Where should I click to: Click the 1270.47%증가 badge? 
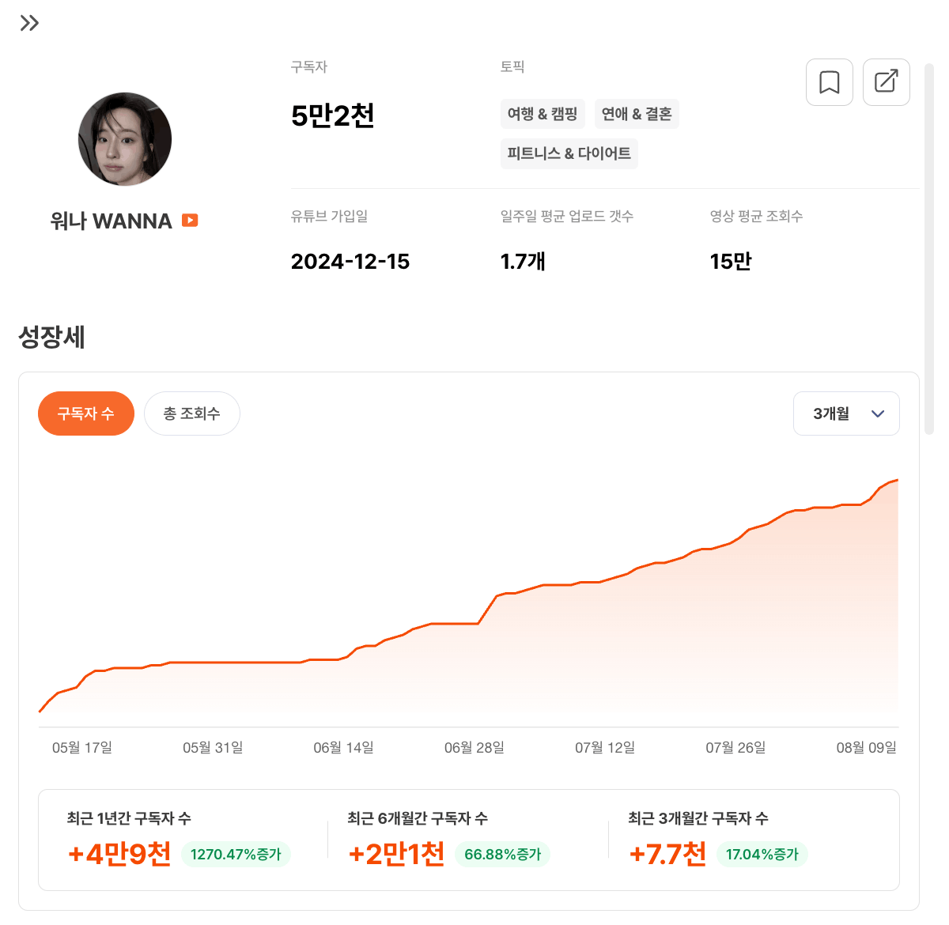pos(236,855)
